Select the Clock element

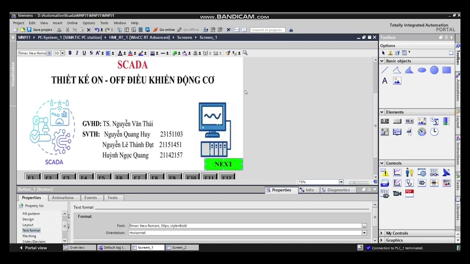(x=434, y=132)
